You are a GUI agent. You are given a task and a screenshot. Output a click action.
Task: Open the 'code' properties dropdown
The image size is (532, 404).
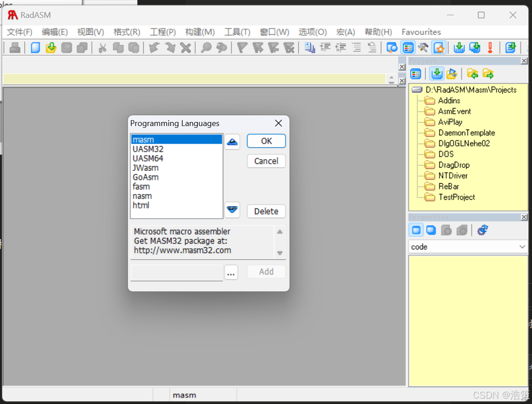pyautogui.click(x=468, y=247)
